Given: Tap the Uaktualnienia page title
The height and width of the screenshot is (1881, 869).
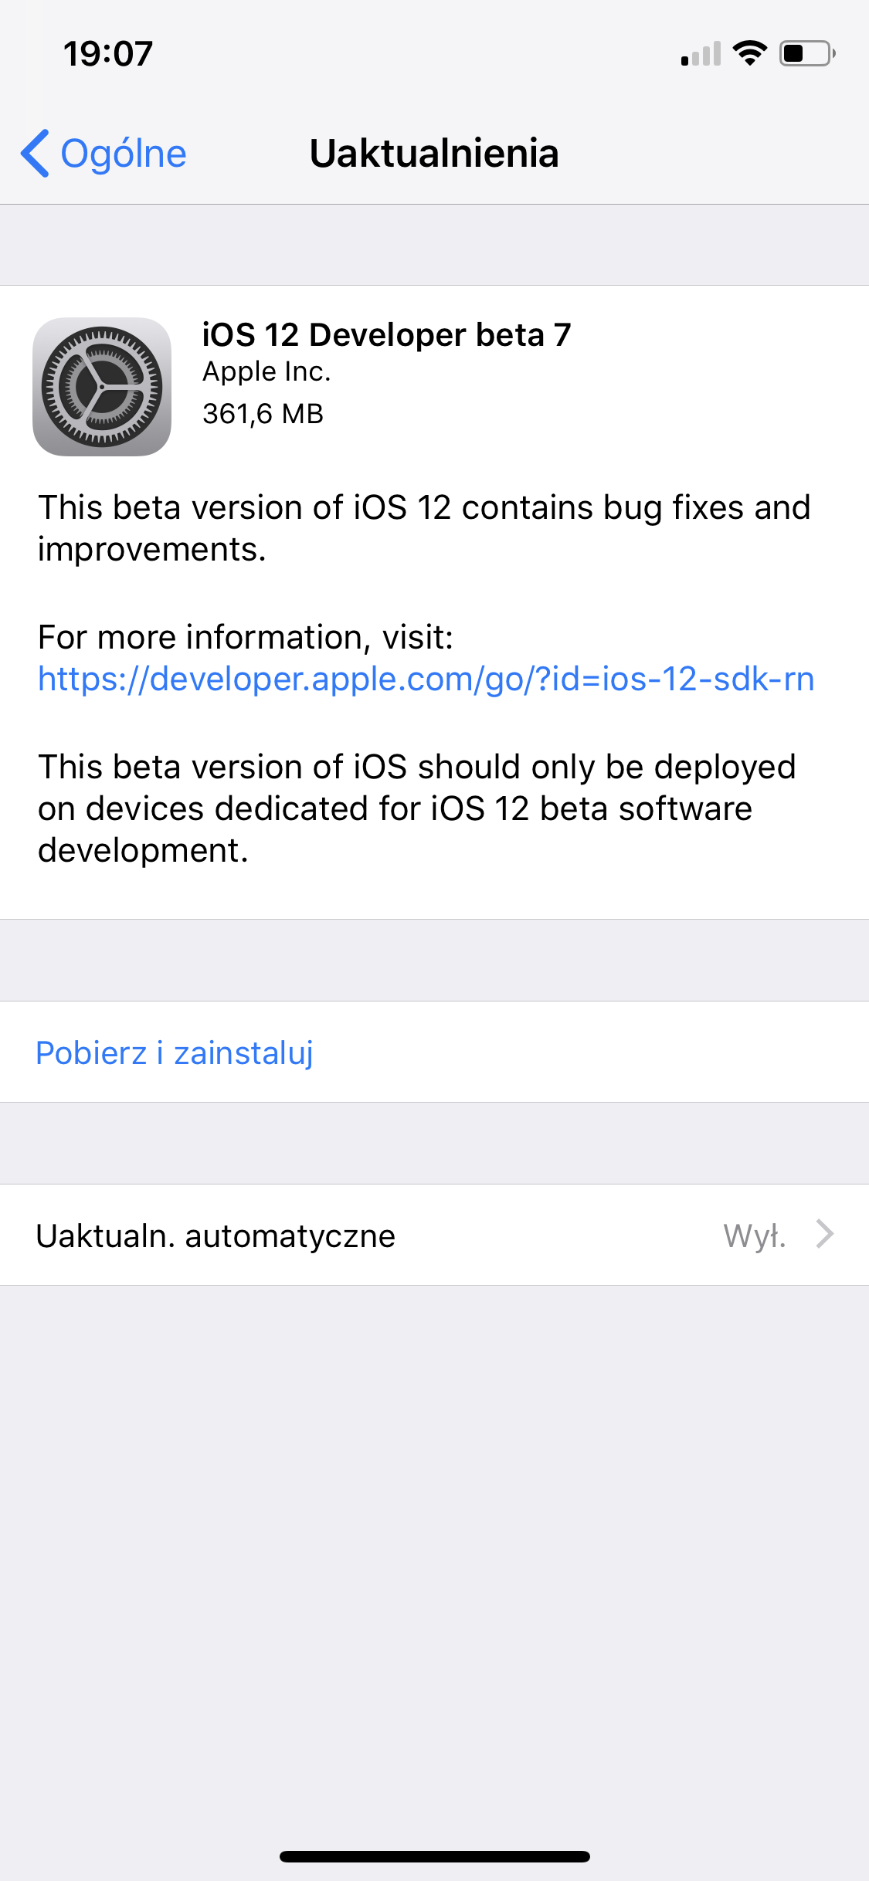Looking at the screenshot, I should (x=434, y=153).
